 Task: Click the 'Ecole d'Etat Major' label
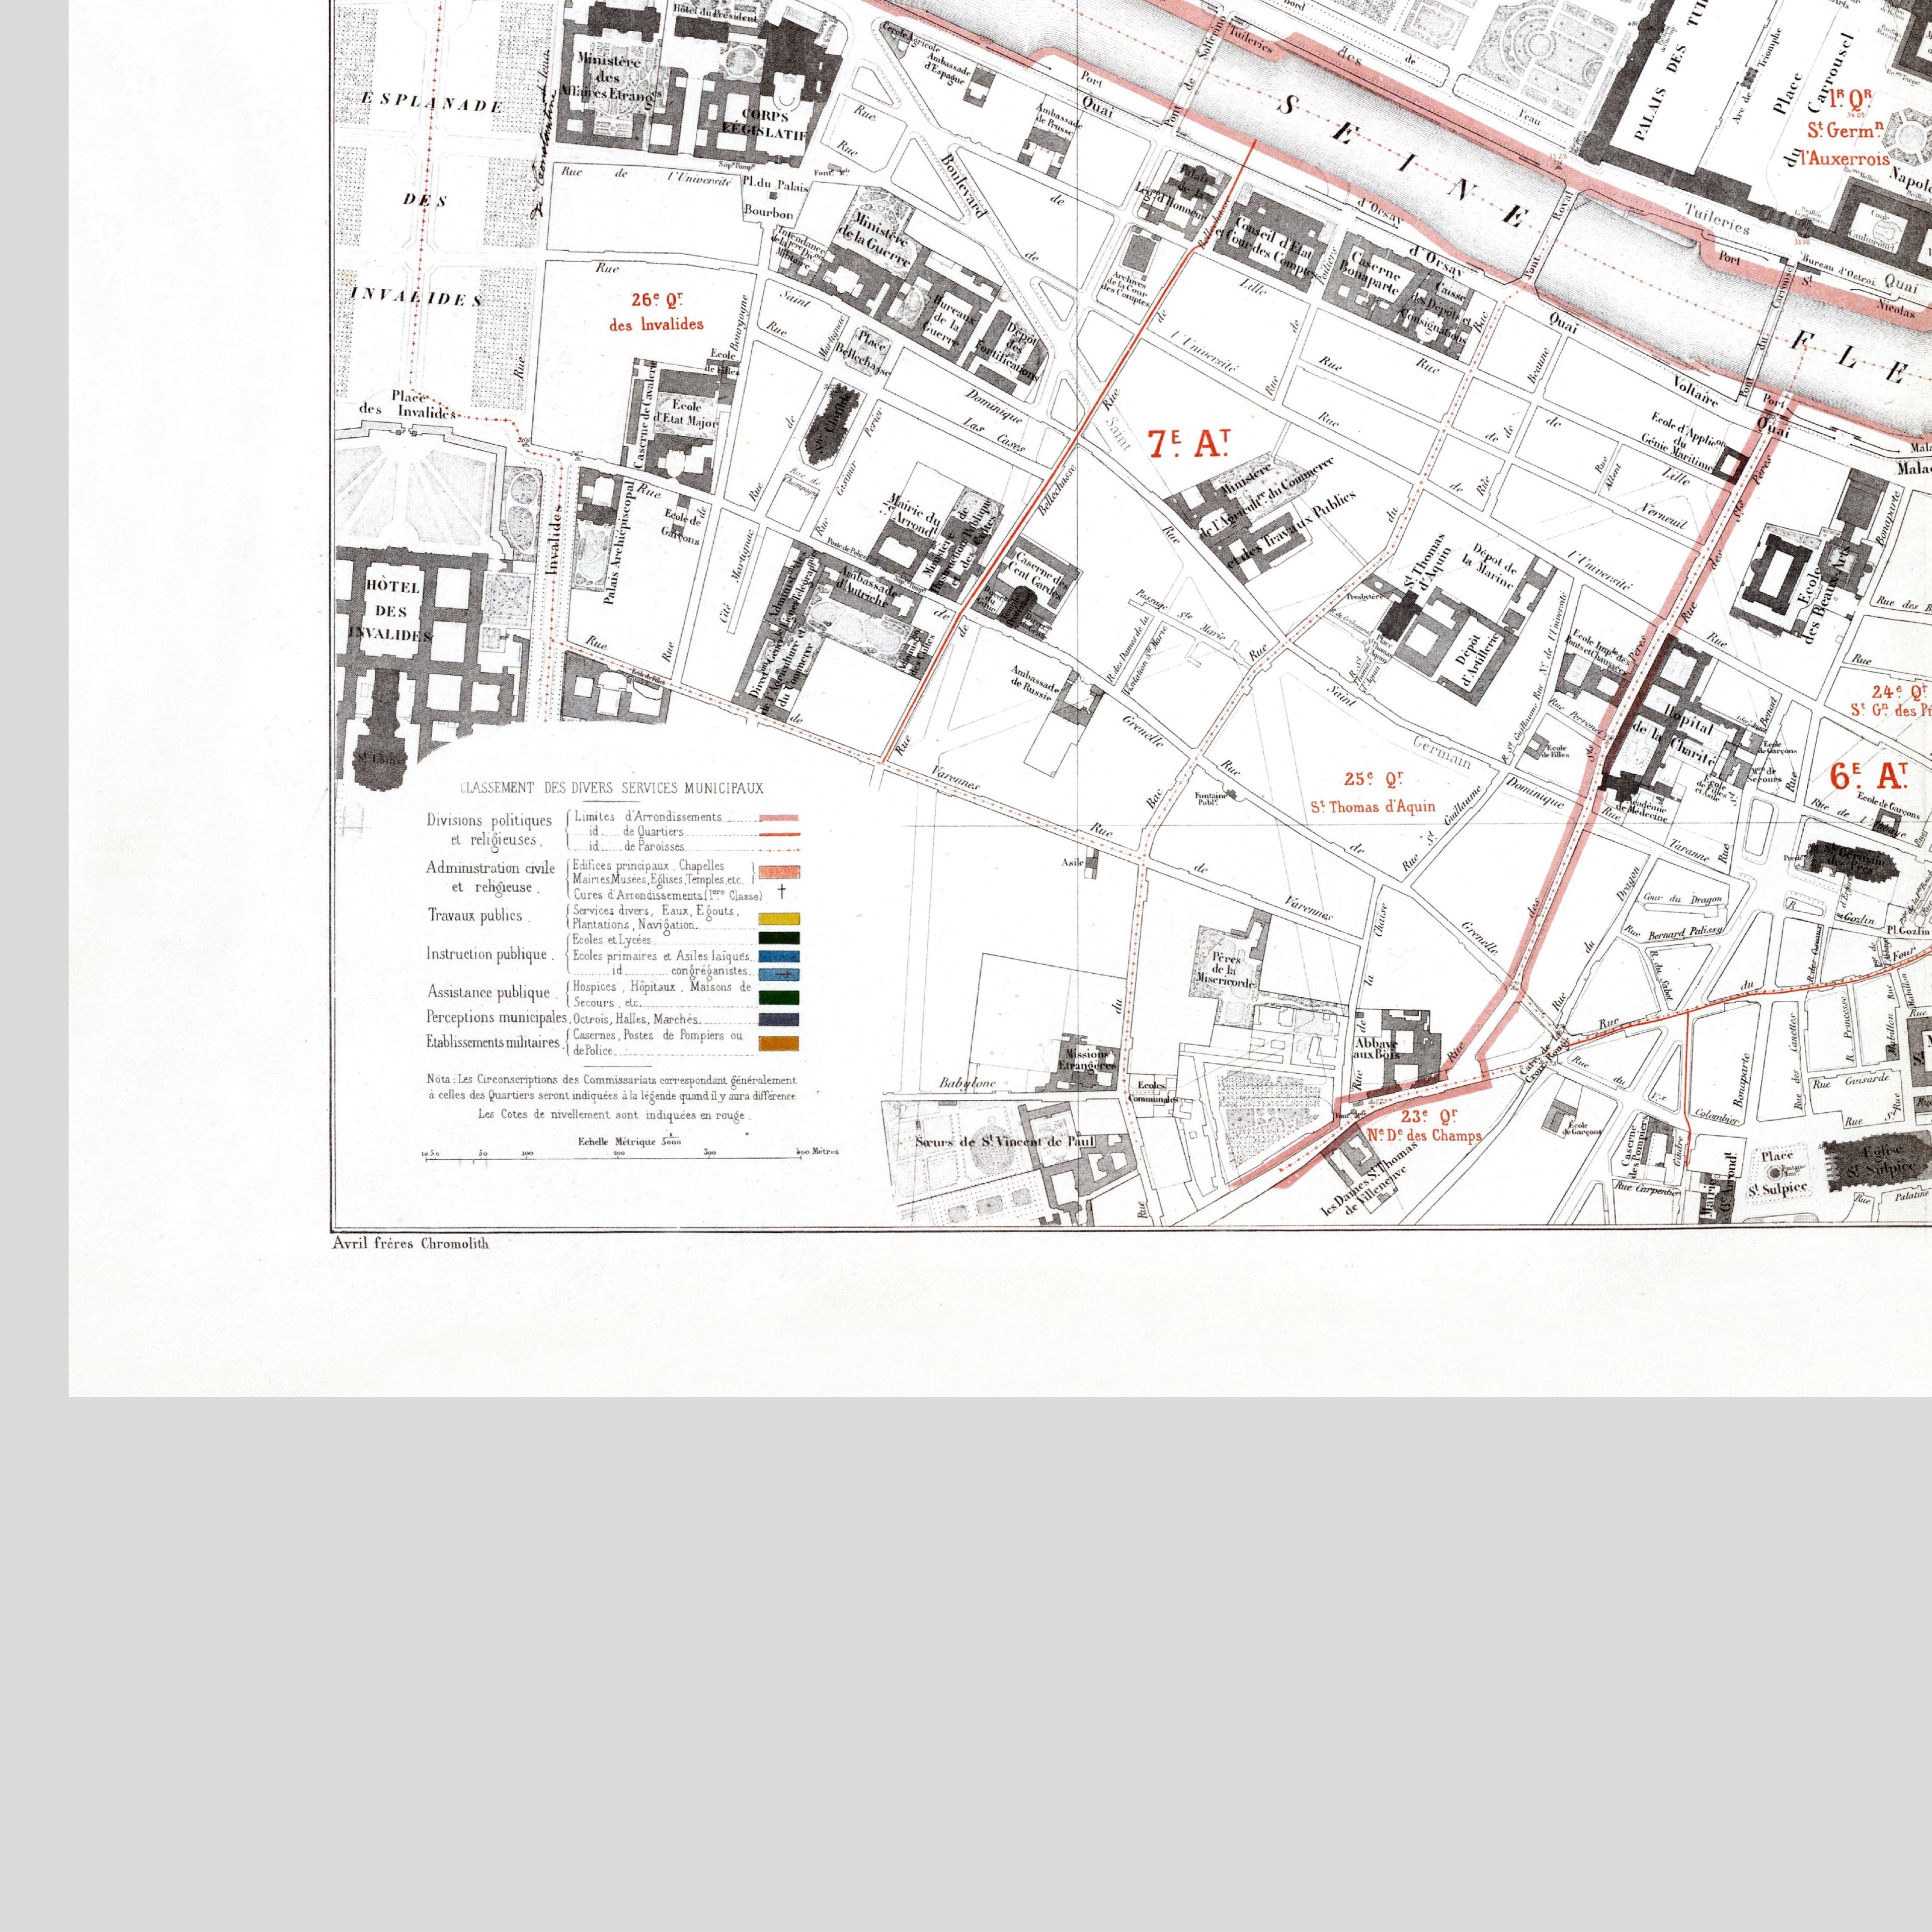pos(687,413)
